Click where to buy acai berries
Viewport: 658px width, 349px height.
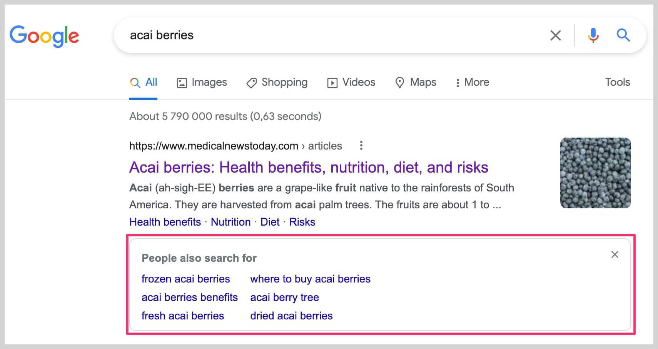310,279
